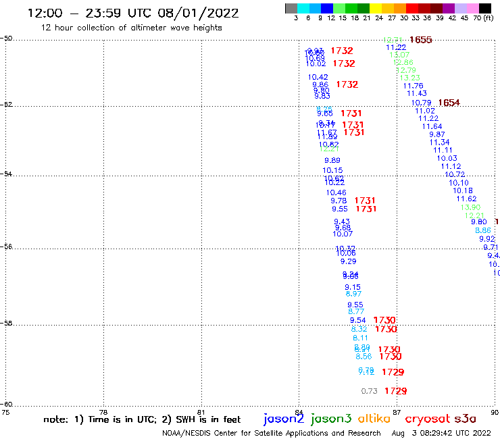
Task: Click wave height value '8.86'
Action: 483,230
